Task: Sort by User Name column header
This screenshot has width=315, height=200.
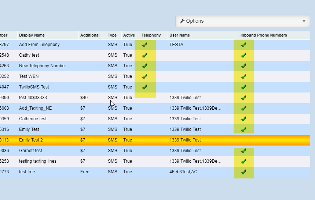Action: click(180, 35)
